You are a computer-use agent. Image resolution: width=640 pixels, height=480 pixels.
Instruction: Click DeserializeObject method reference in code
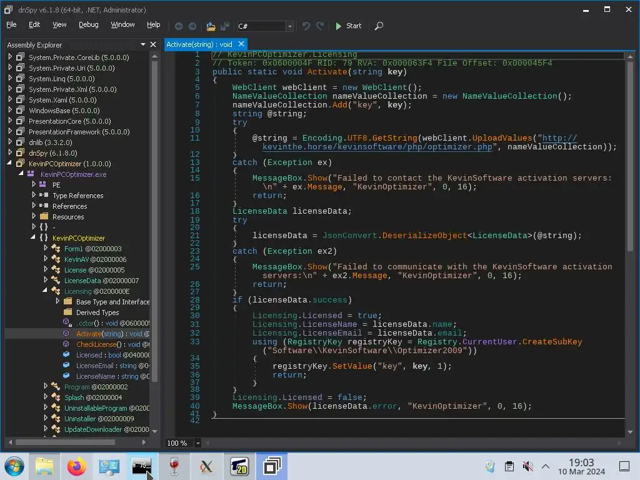[x=424, y=236]
